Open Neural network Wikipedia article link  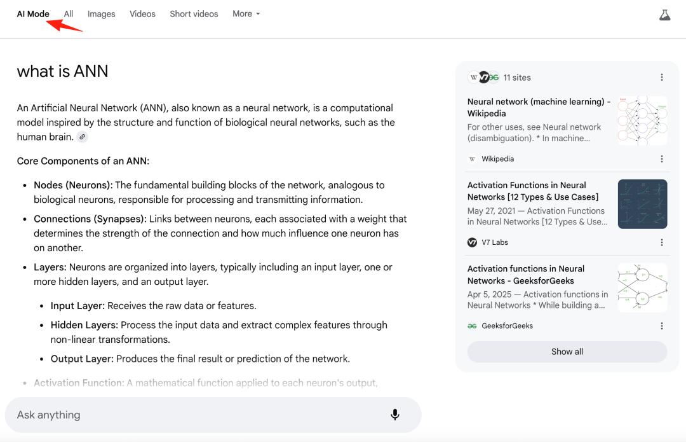(539, 107)
